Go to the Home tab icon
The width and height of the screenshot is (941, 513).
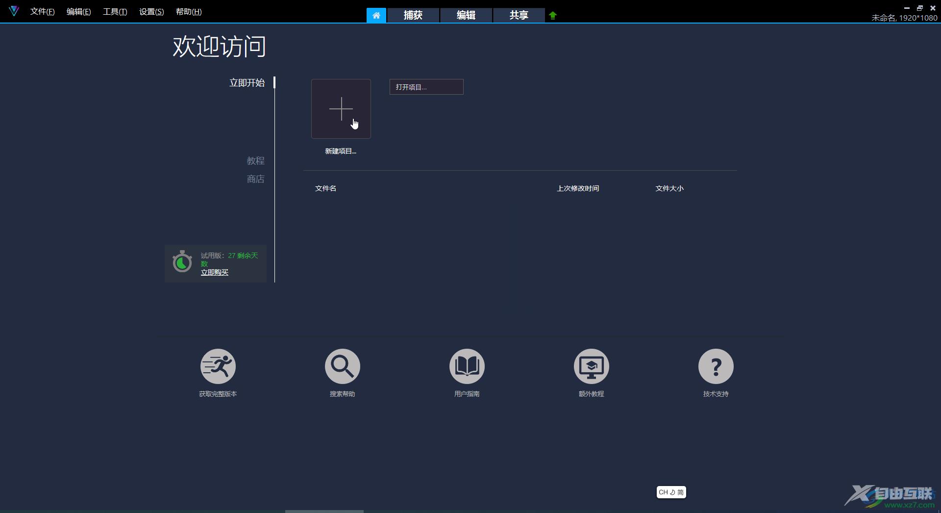[x=376, y=15]
